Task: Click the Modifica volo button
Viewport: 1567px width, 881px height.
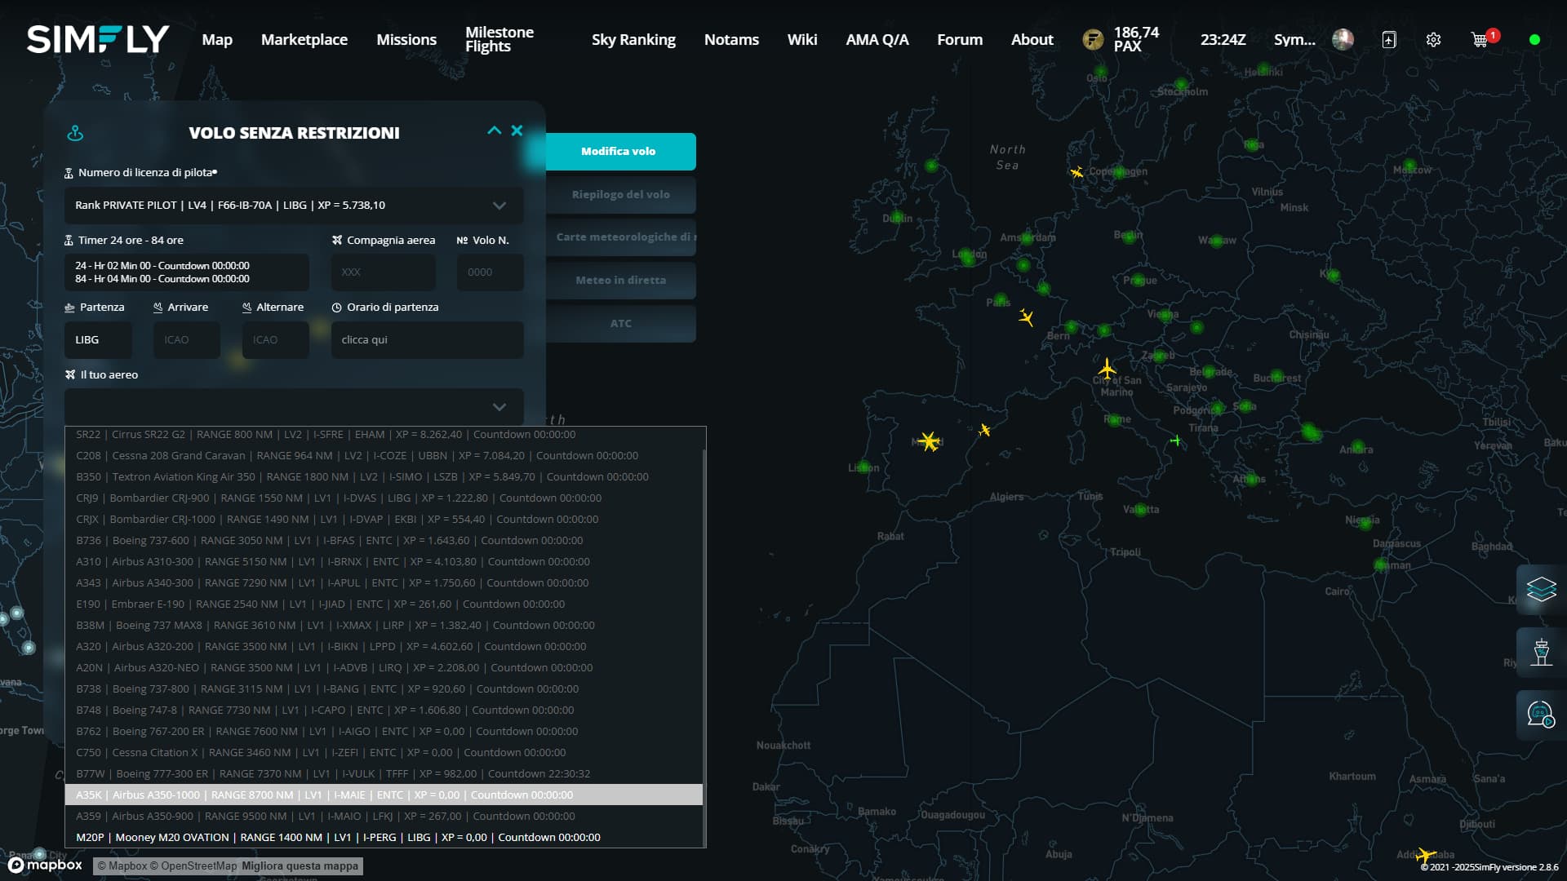Action: click(x=619, y=152)
